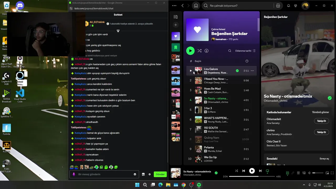Mute volume with the speaker icon in Spotify
The height and width of the screenshot is (189, 336).
[x=309, y=173]
